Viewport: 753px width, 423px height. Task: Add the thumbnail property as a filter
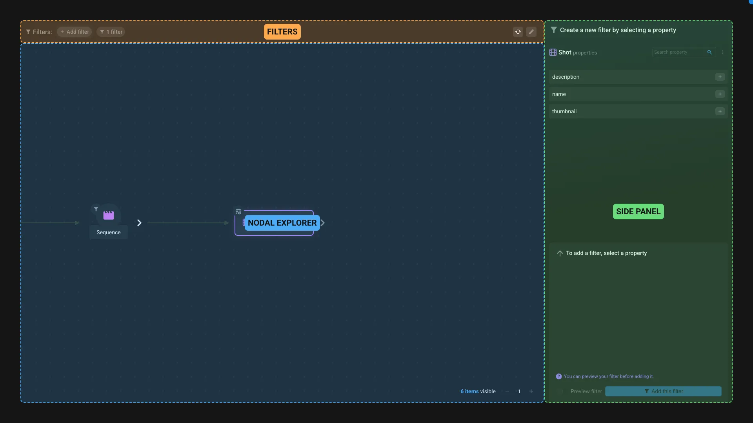tap(720, 111)
